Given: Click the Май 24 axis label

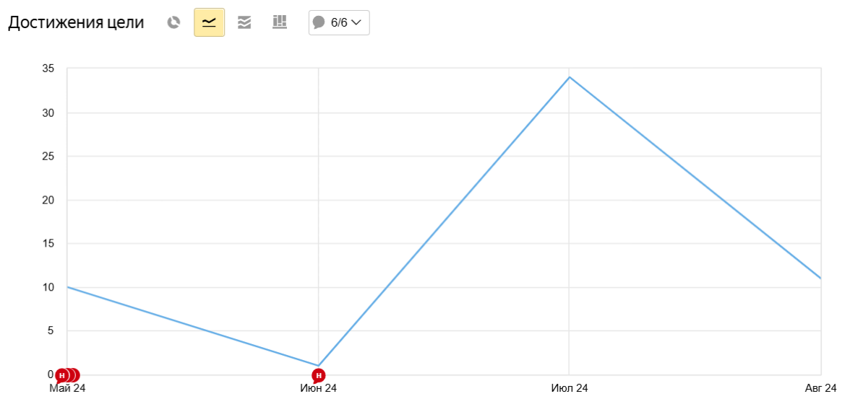Looking at the screenshot, I should [67, 389].
